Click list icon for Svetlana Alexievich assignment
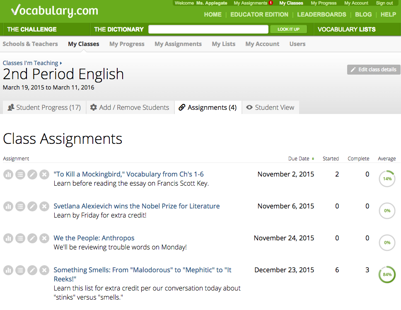The height and width of the screenshot is (310, 401). (x=20, y=206)
